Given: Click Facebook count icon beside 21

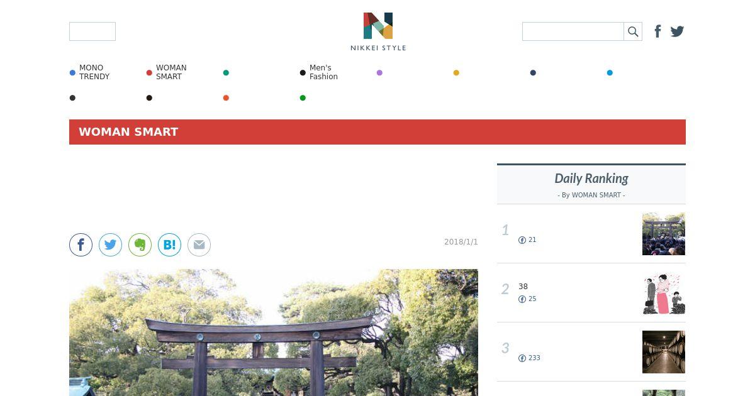Looking at the screenshot, I should [x=522, y=240].
